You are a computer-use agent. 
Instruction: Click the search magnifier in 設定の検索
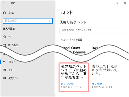coord(50,21)
